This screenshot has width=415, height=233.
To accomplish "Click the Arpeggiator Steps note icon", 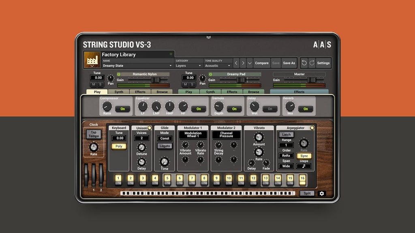I will tap(304, 166).
